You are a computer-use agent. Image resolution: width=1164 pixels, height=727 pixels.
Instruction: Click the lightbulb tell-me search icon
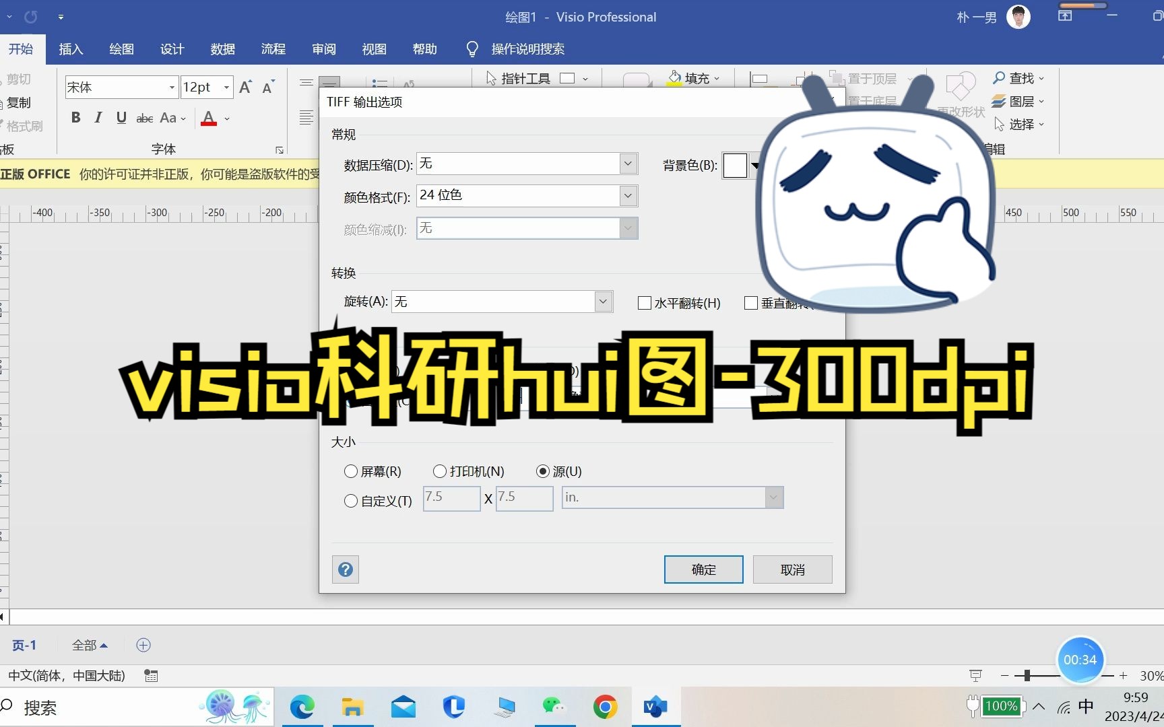click(472, 49)
